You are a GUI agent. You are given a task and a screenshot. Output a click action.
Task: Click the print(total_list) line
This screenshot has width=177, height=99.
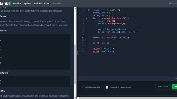click(x=103, y=51)
